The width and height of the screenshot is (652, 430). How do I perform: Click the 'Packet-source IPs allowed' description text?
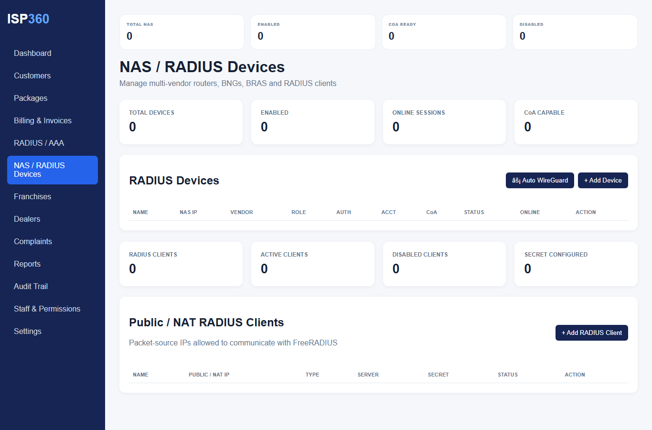point(233,343)
